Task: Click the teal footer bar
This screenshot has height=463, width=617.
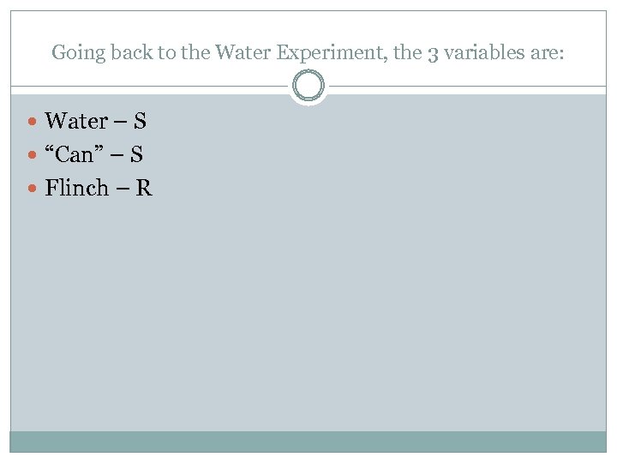Action: [308, 441]
